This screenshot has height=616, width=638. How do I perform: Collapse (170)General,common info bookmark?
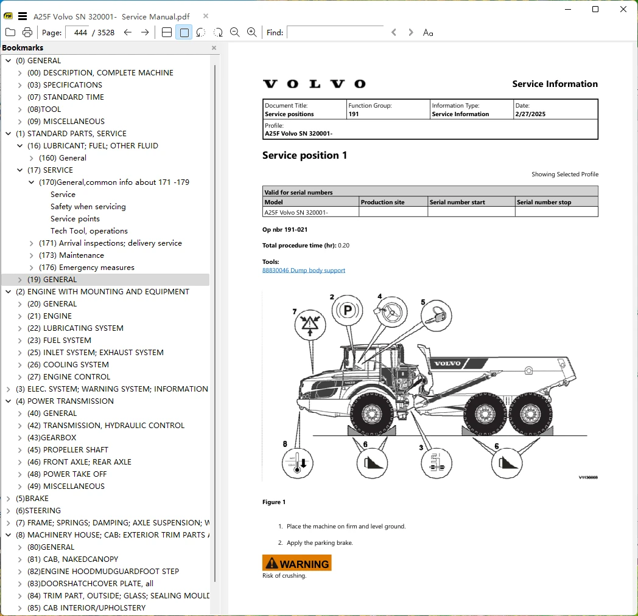(31, 182)
